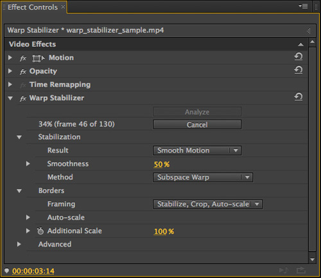
Task: Expand the Advanced section
Action: click(19, 244)
